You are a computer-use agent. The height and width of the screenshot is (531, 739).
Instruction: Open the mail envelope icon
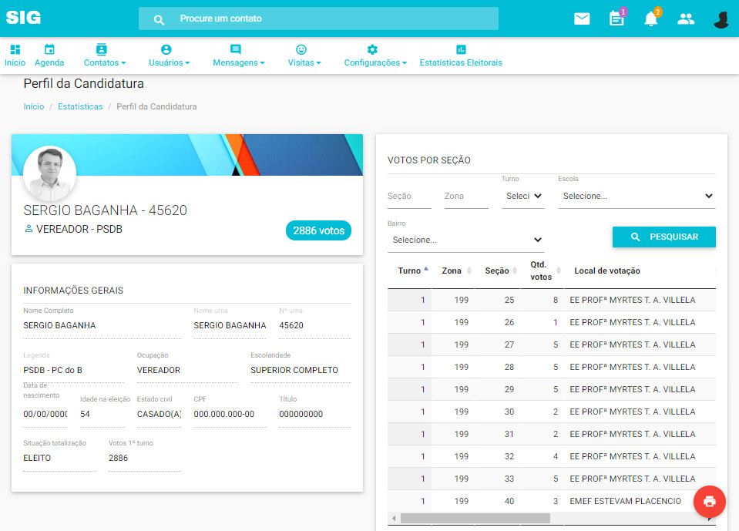click(x=582, y=18)
